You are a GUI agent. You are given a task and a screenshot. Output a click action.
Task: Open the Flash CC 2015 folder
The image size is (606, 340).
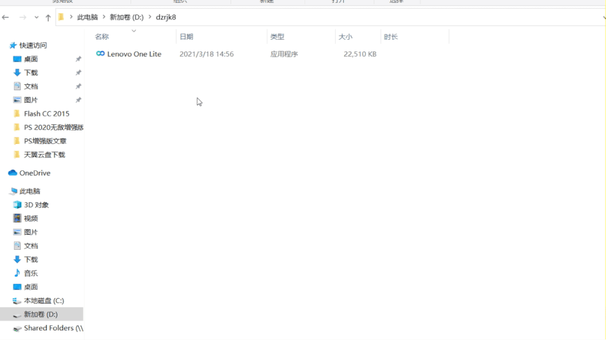47,114
